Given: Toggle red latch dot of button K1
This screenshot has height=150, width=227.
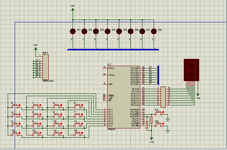Looking at the screenshot, I should pos(163,112).
